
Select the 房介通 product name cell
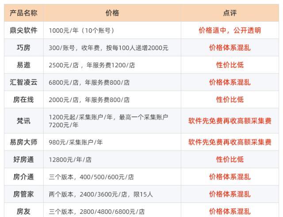click(23, 177)
